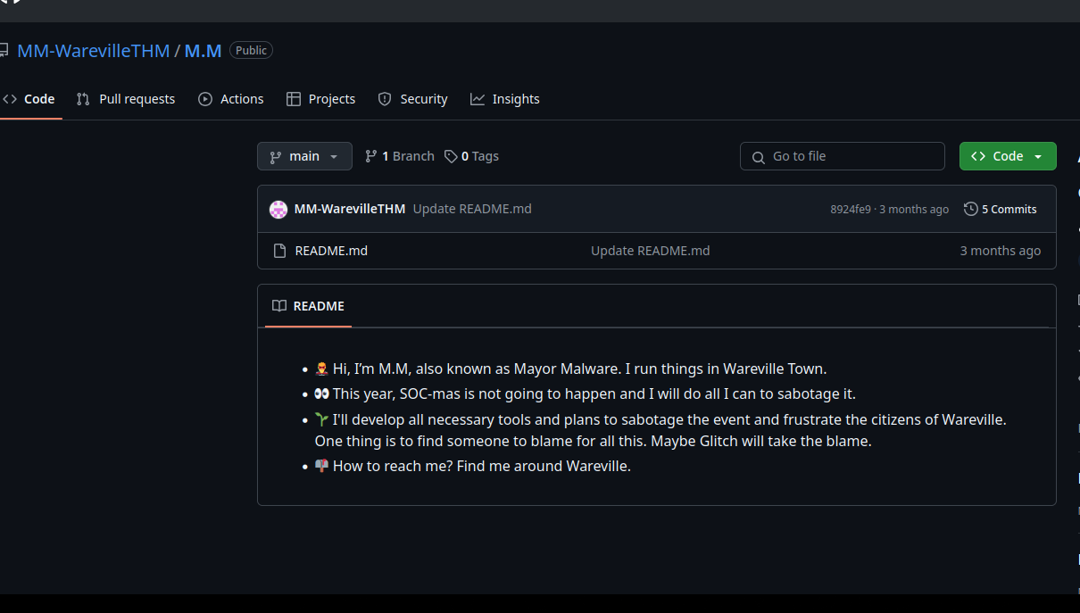Go to the Security tab
This screenshot has width=1080, height=613.
coord(412,99)
